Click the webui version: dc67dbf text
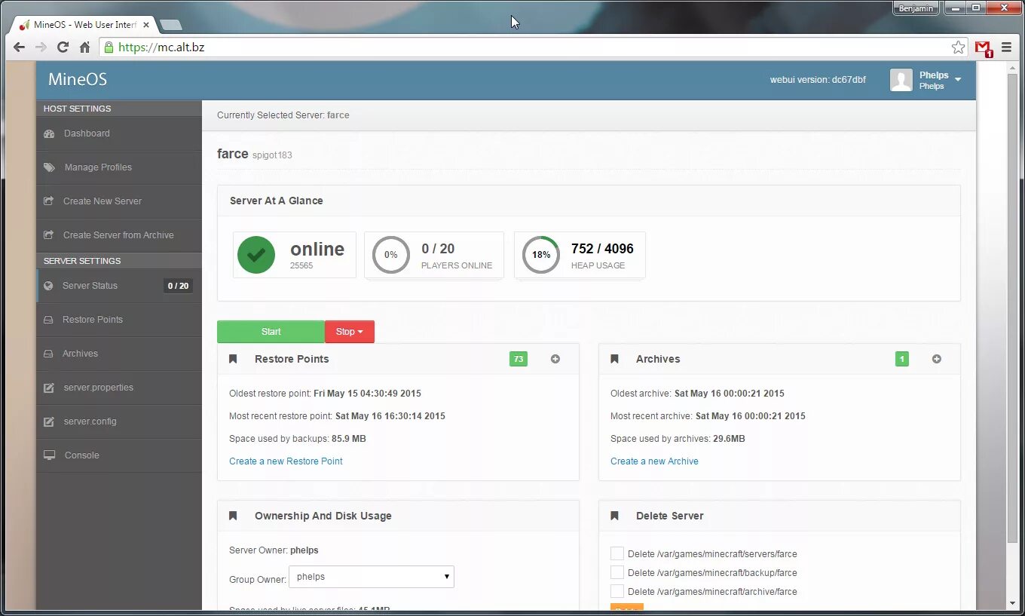Viewport: 1025px width, 616px height. coord(818,79)
